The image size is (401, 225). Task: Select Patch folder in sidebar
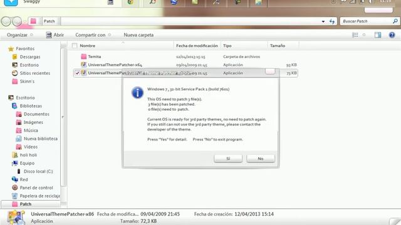point(26,204)
